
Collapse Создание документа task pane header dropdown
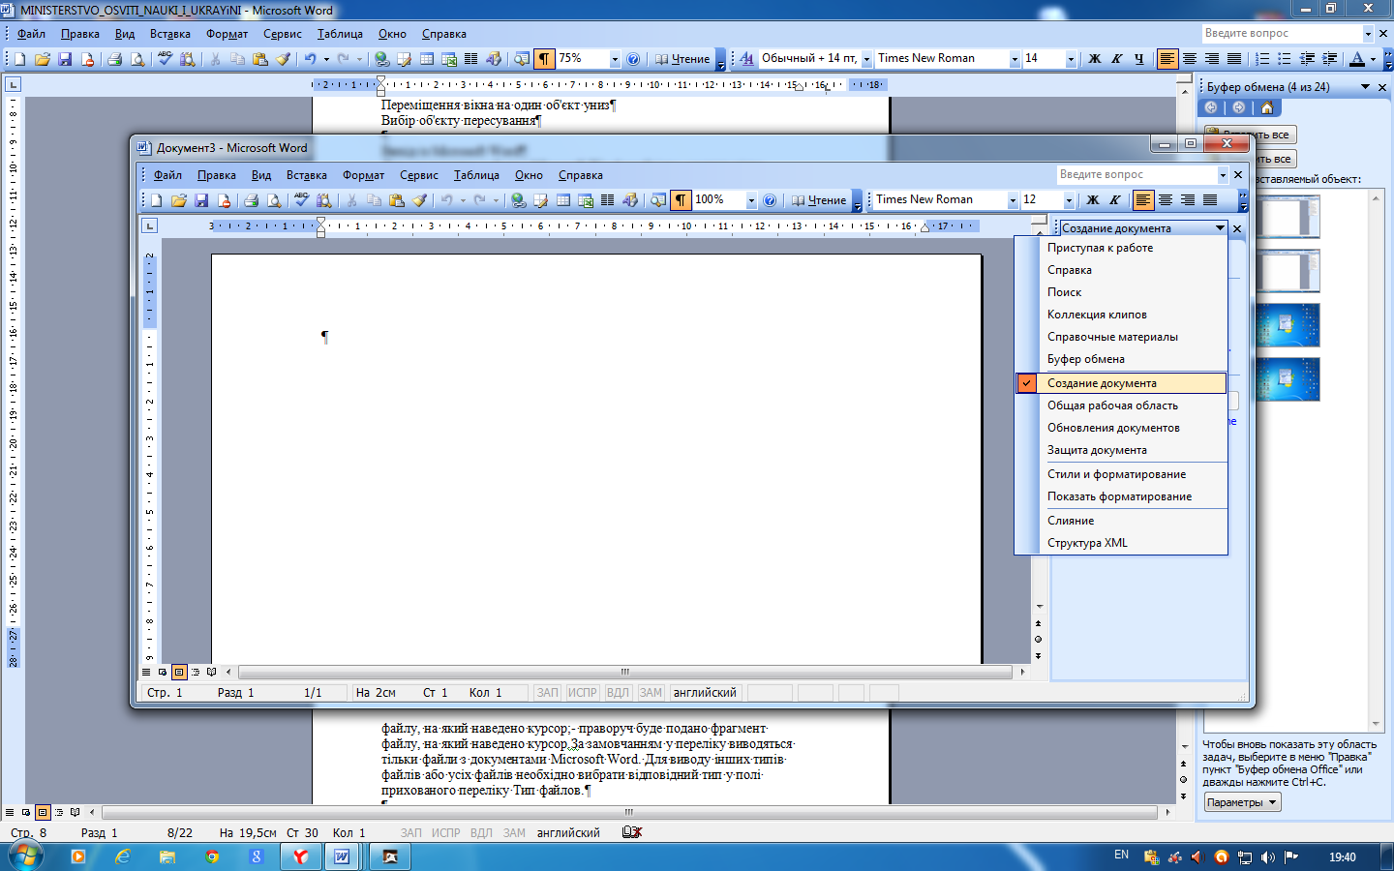[1220, 228]
